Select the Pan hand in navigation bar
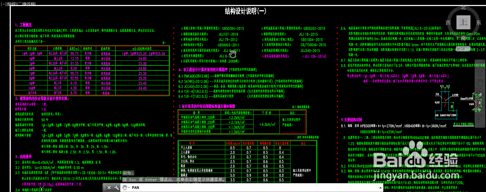 (x=480, y=83)
